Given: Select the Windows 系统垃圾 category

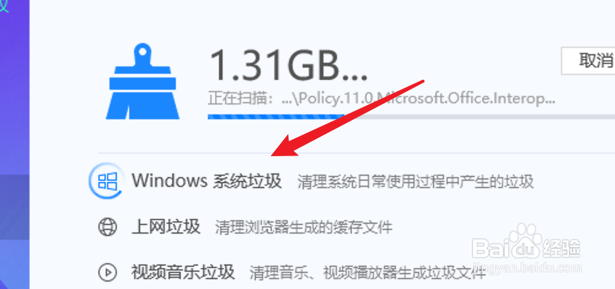Looking at the screenshot, I should point(206,181).
